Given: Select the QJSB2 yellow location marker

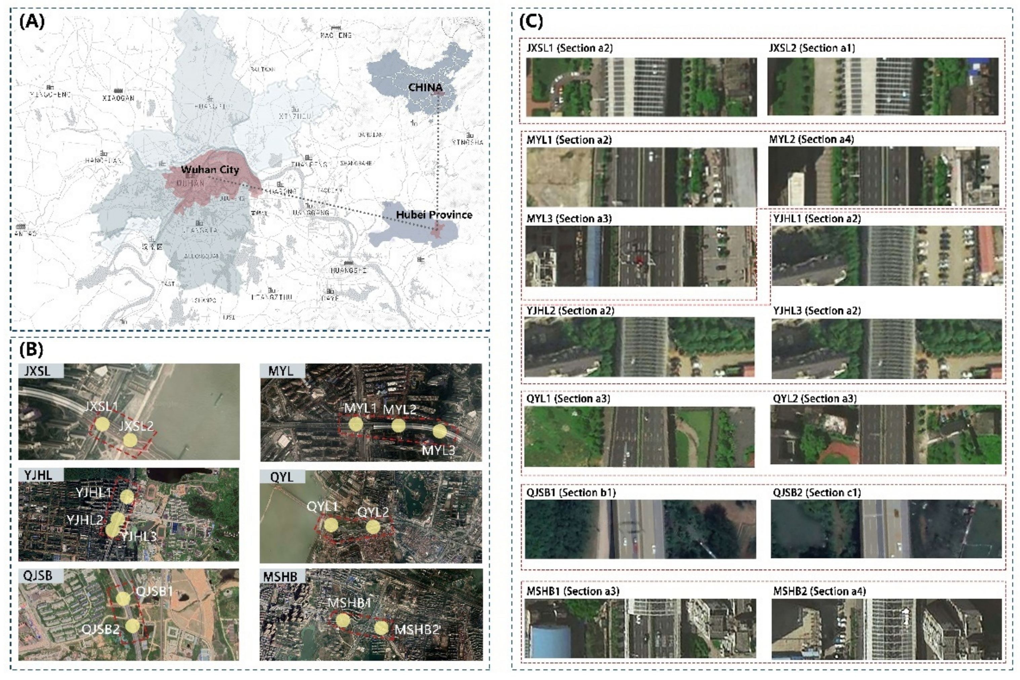Looking at the screenshot, I should coord(133,626).
